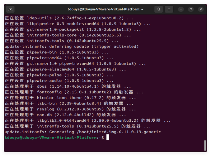
Task: Click the pipewire-audio line
Action: click(x=59, y=81)
